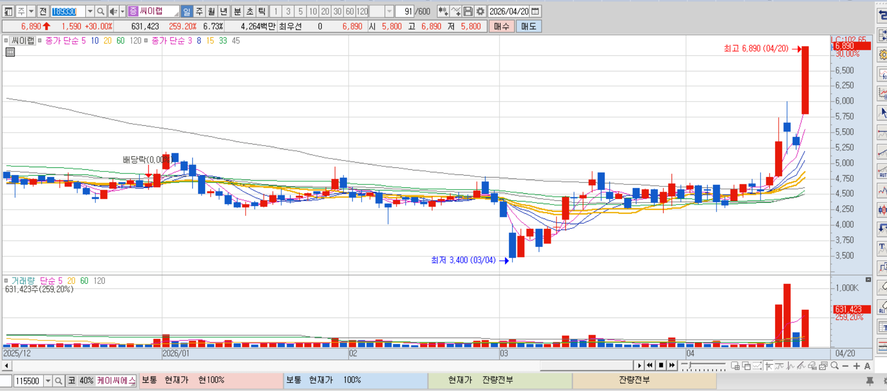This screenshot has height=391, width=887.
Task: Click the stock code input field 189330
Action: click(68, 11)
